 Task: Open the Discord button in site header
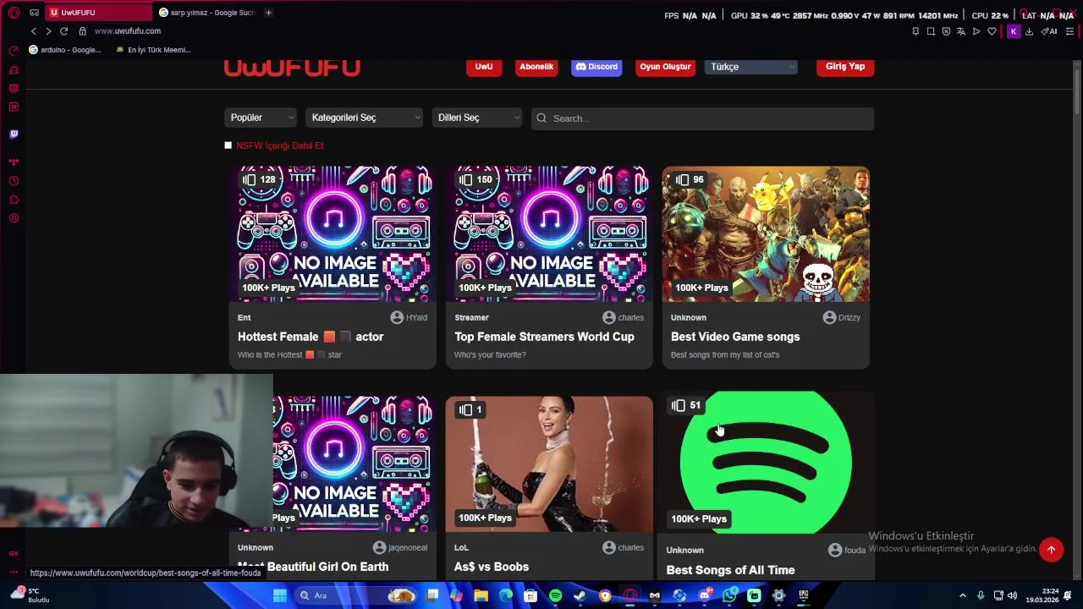point(596,67)
